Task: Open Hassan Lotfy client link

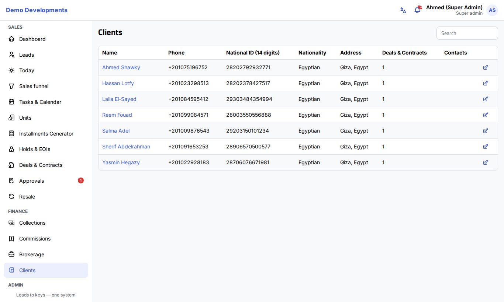Action: click(x=118, y=83)
